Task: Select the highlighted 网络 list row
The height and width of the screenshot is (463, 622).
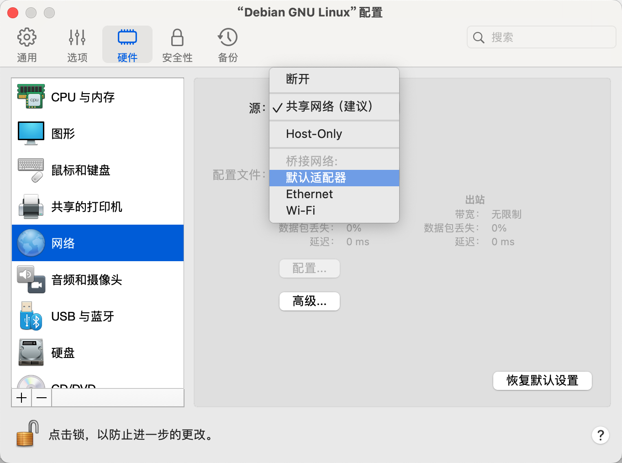Action: (98, 243)
